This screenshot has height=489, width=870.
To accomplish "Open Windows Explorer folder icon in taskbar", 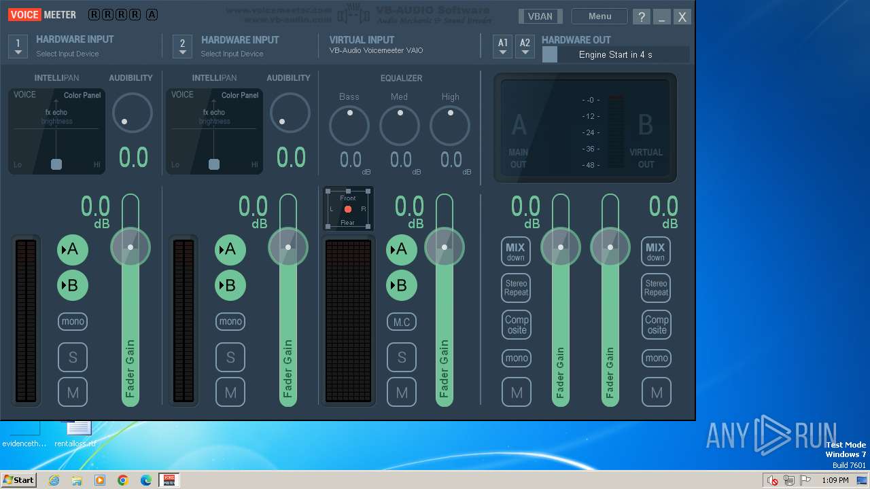I will [77, 480].
